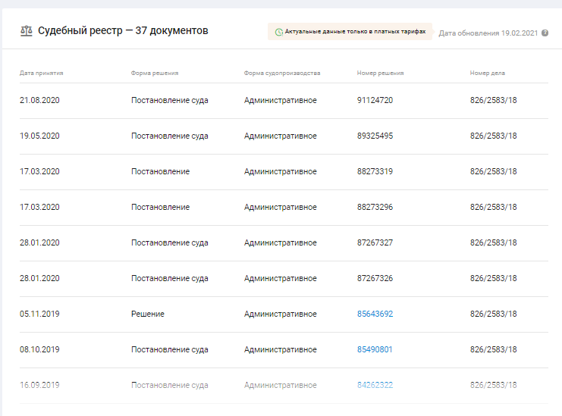Click the 'Судебный реестр — 37 документов' heading

[123, 31]
